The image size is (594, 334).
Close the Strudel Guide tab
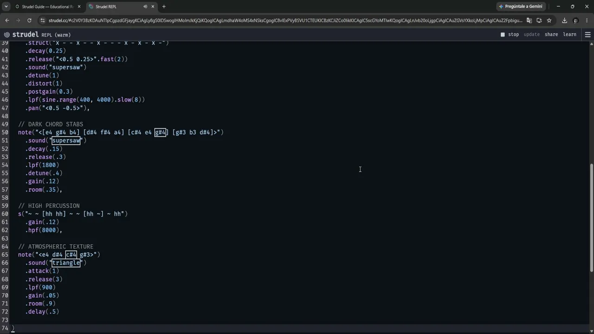pos(79,6)
